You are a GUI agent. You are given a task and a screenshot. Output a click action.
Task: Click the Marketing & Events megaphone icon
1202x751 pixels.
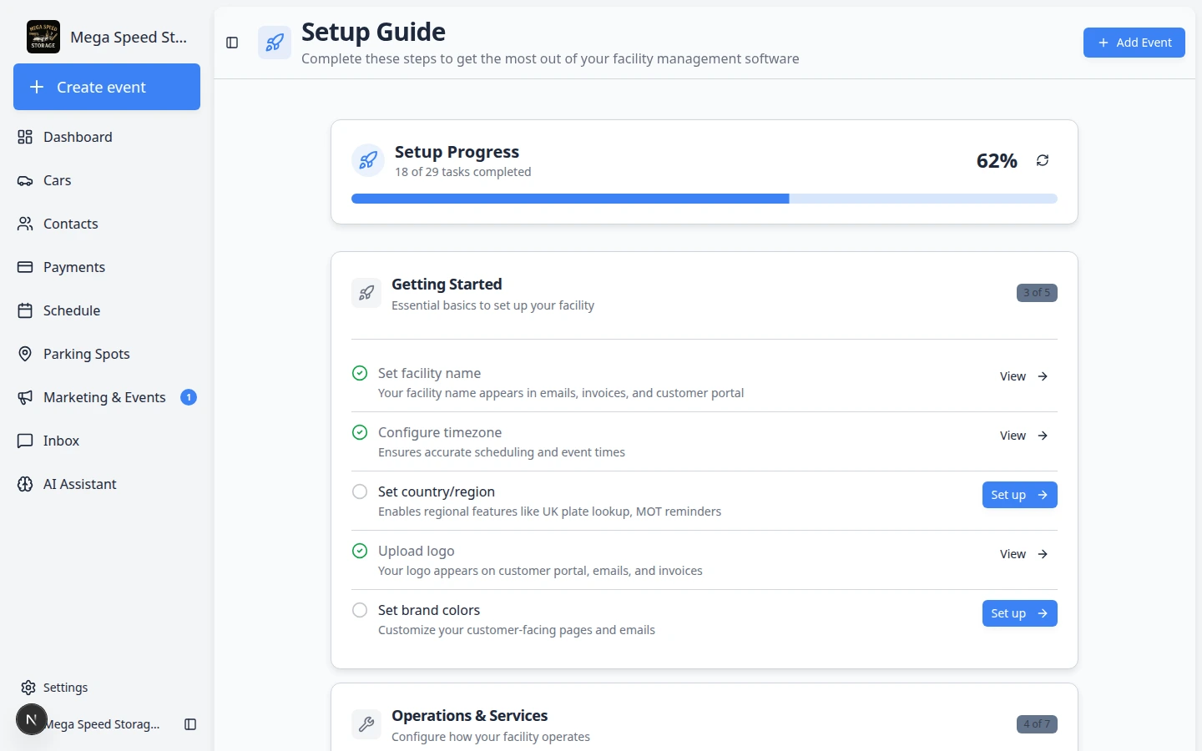tap(25, 397)
